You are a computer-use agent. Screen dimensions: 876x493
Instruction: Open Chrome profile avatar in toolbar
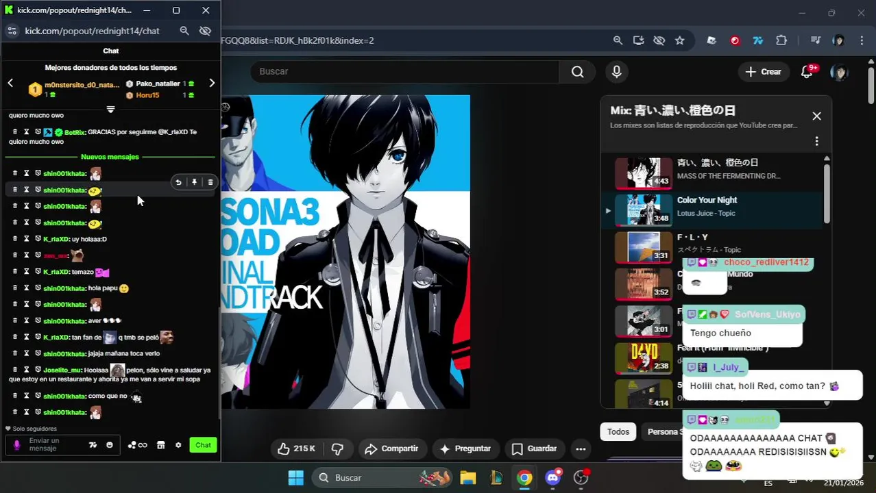(x=838, y=40)
